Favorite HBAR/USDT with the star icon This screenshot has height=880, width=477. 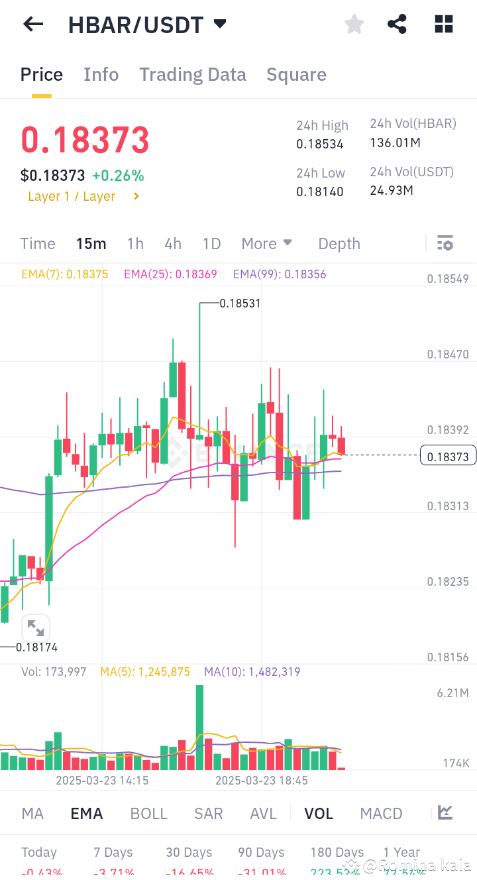(354, 24)
